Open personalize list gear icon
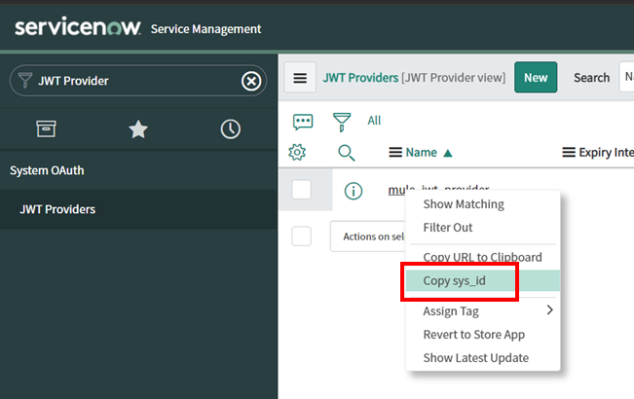634x399 pixels. pyautogui.click(x=298, y=152)
